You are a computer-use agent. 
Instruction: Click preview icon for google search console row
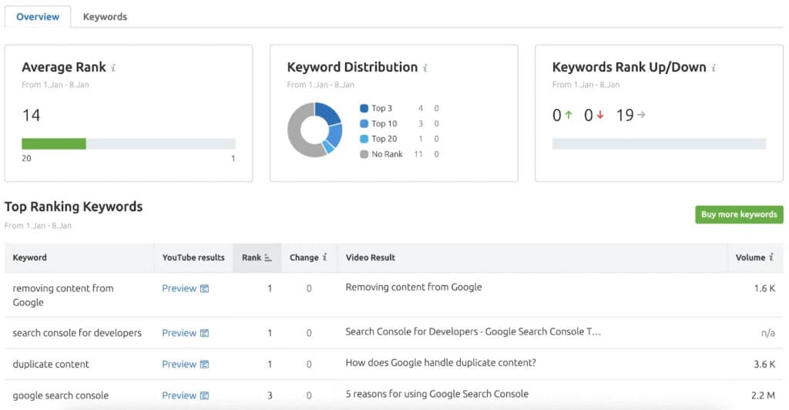[204, 396]
